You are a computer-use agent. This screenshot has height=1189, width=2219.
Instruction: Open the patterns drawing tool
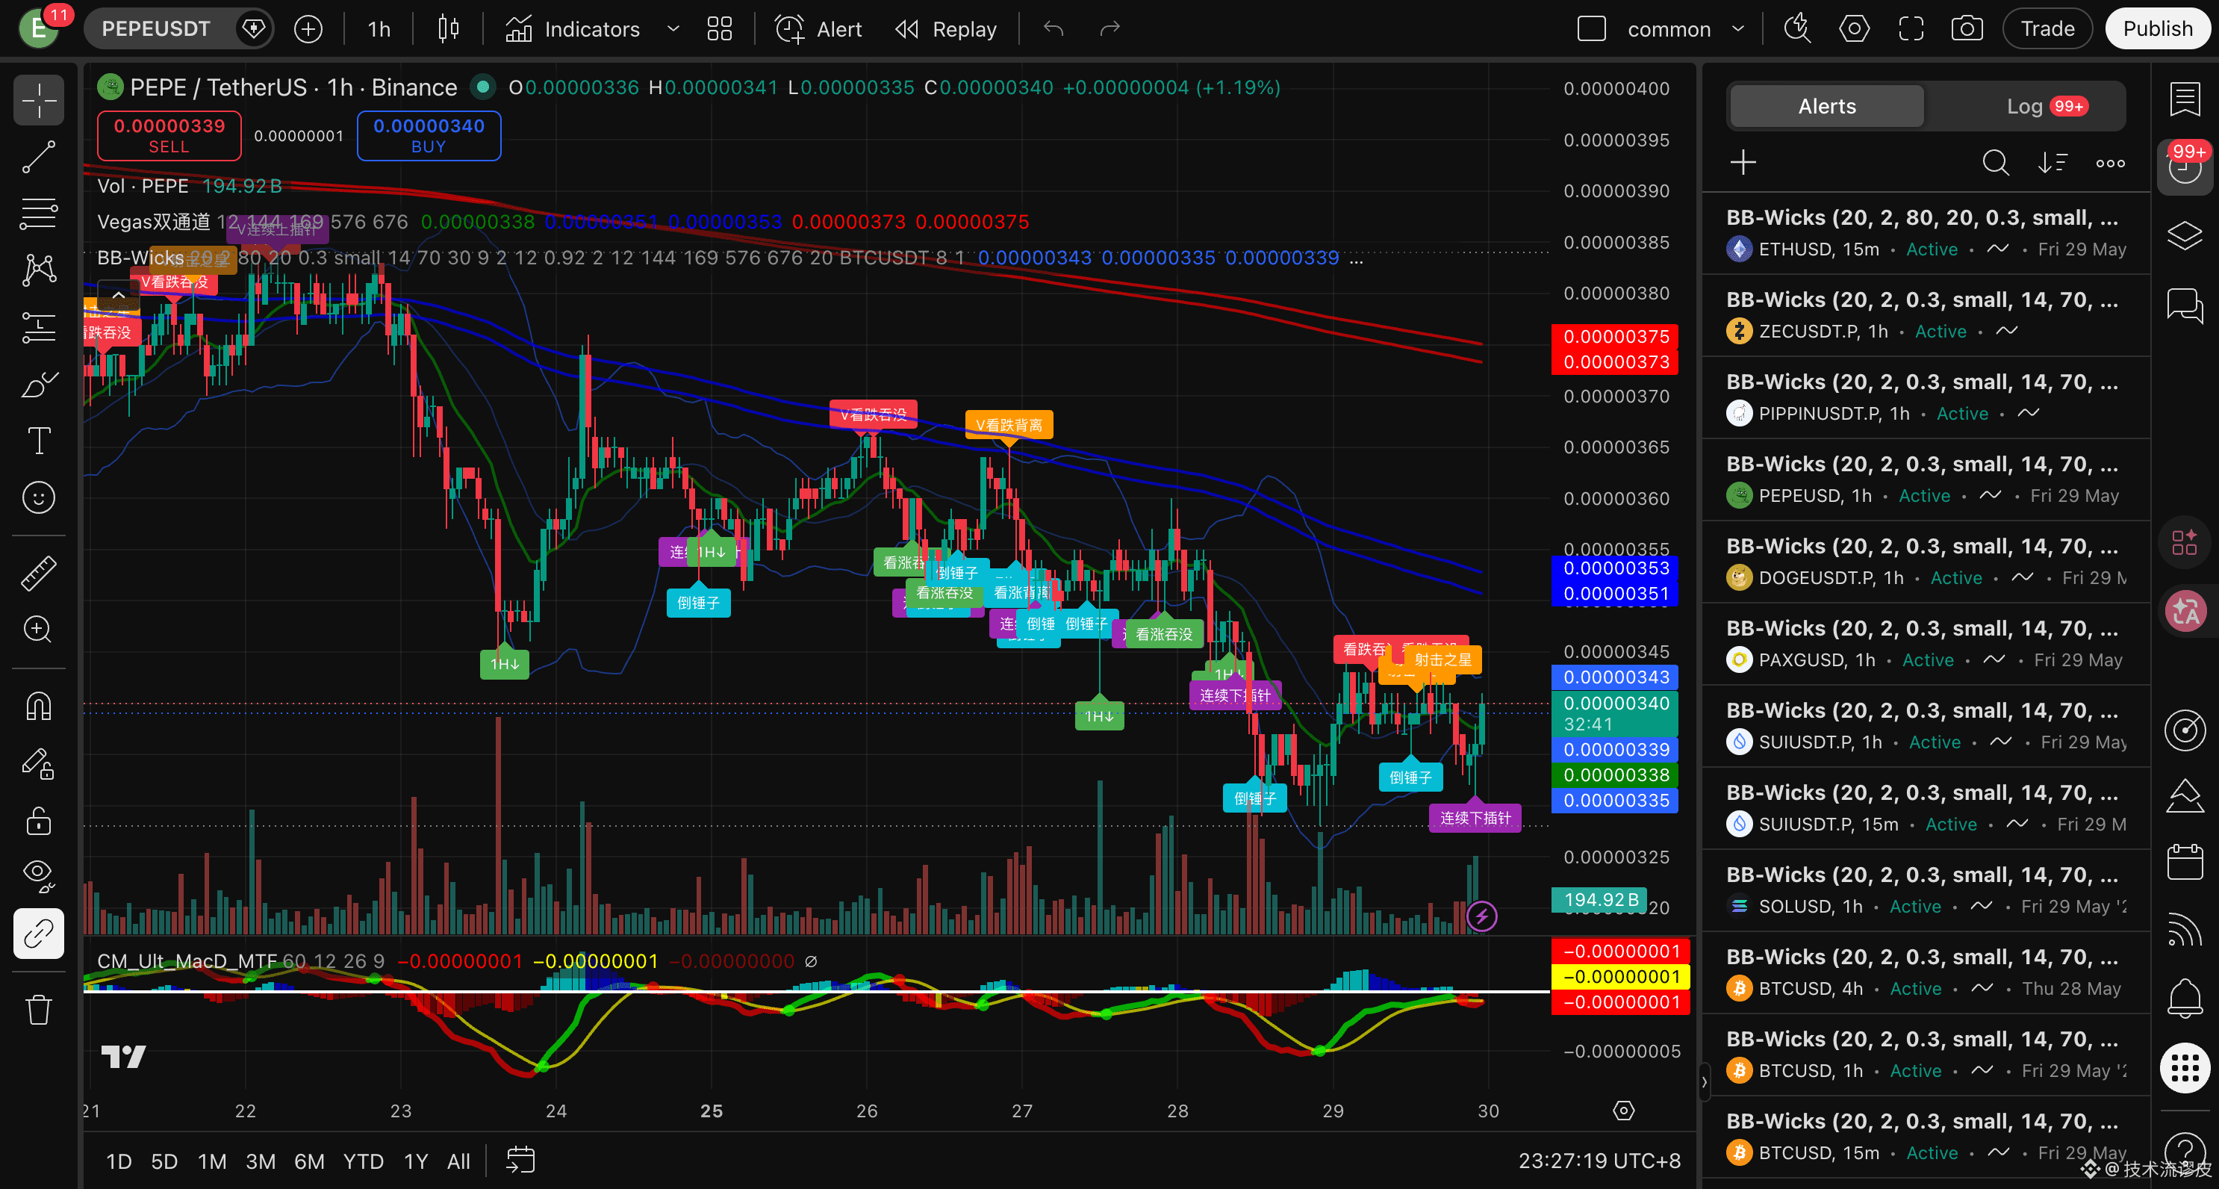[x=39, y=270]
